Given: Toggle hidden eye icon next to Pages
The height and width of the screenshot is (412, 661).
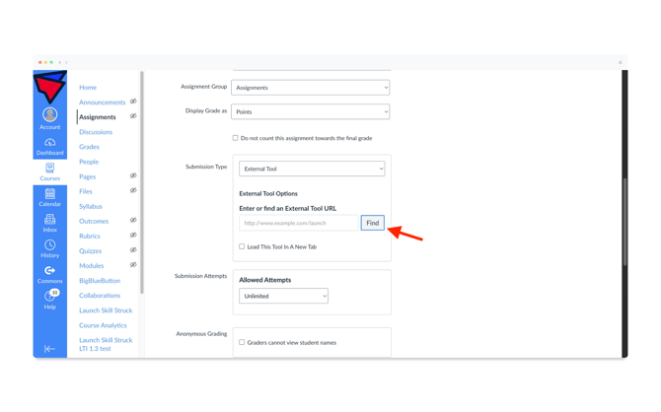Looking at the screenshot, I should click(x=133, y=175).
